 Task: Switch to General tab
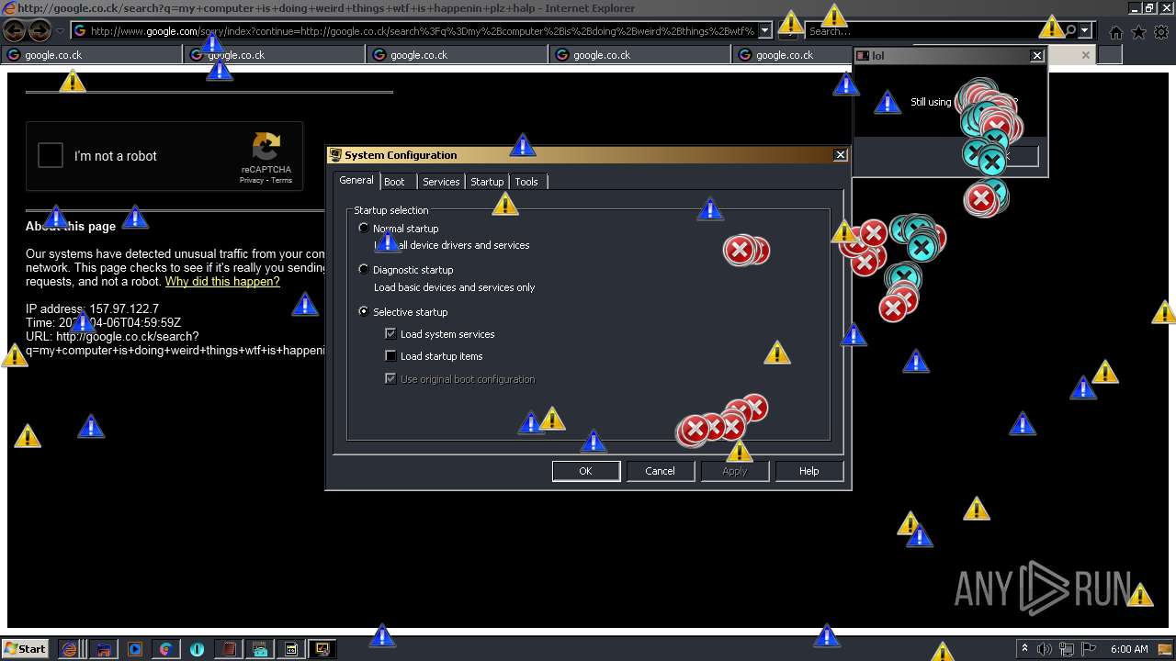[x=356, y=180]
